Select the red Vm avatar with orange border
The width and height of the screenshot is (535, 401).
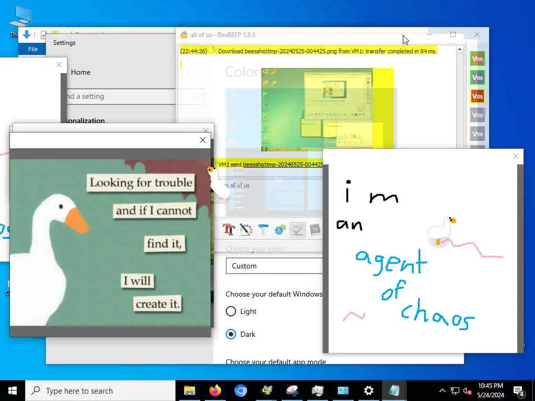(x=477, y=97)
